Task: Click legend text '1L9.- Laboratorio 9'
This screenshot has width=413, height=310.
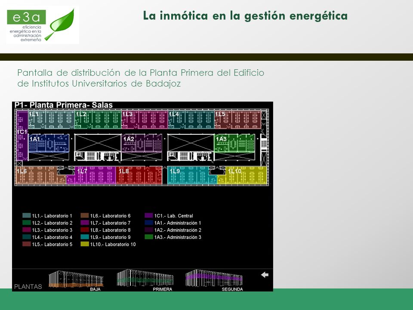Action: (x=111, y=237)
